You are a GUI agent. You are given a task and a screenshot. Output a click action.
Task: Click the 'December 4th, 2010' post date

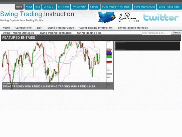pos(10,83)
